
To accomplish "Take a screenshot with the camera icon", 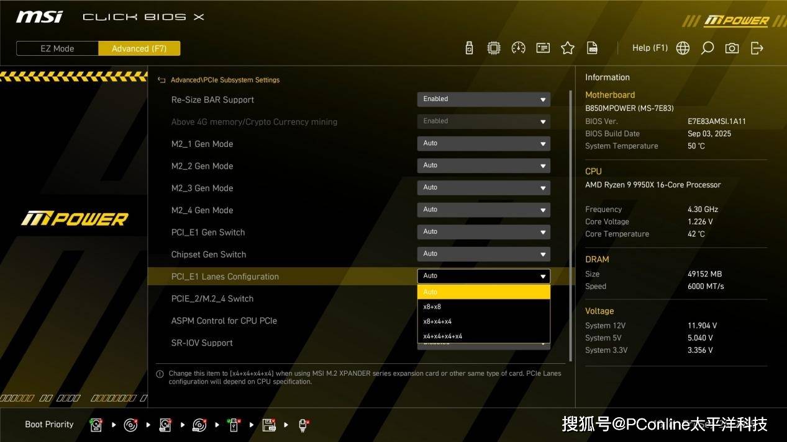I will click(x=732, y=48).
